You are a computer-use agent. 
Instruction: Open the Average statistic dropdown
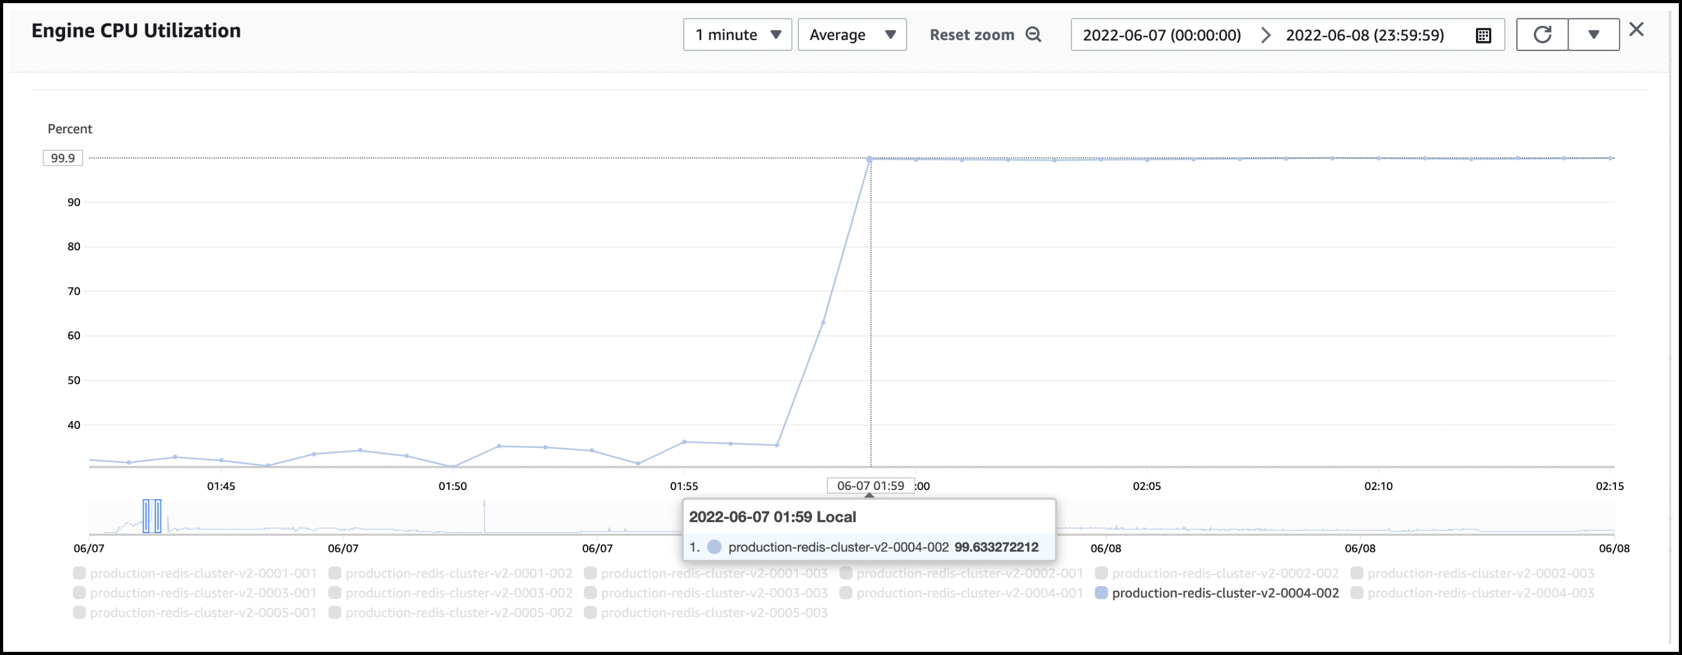pyautogui.click(x=852, y=35)
